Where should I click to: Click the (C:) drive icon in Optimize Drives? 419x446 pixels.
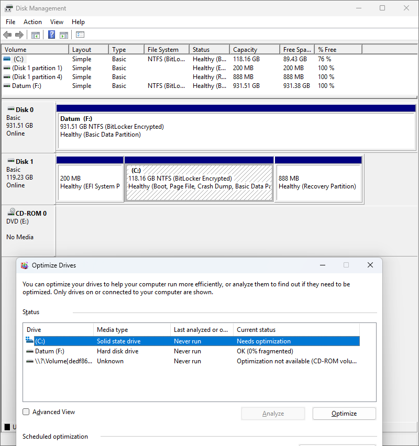(x=30, y=340)
